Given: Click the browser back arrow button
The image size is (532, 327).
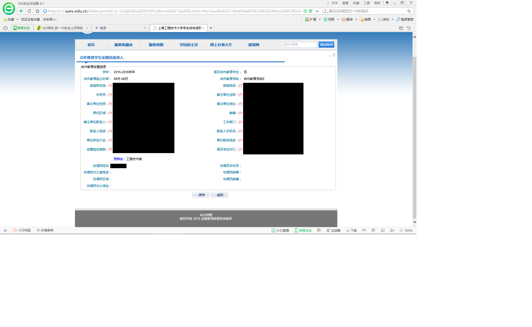Looking at the screenshot, I should point(21,11).
